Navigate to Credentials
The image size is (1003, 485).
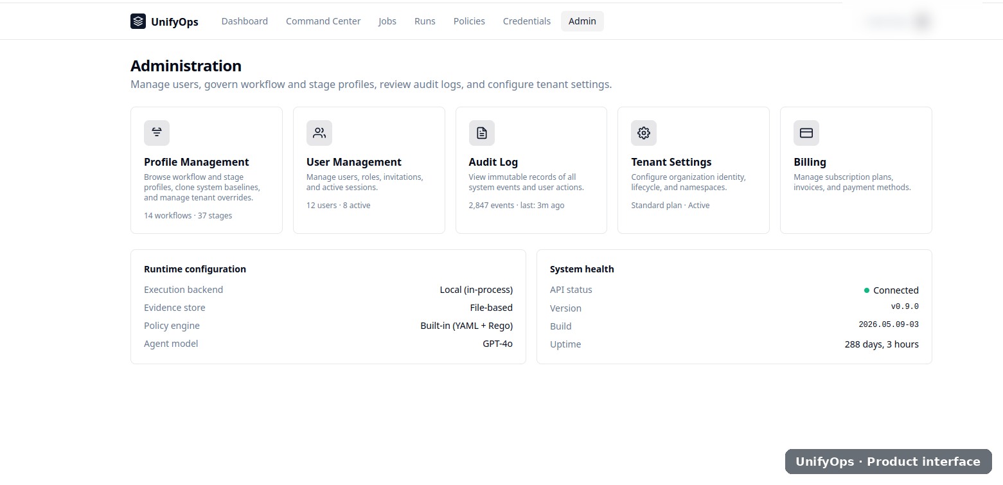pos(527,21)
